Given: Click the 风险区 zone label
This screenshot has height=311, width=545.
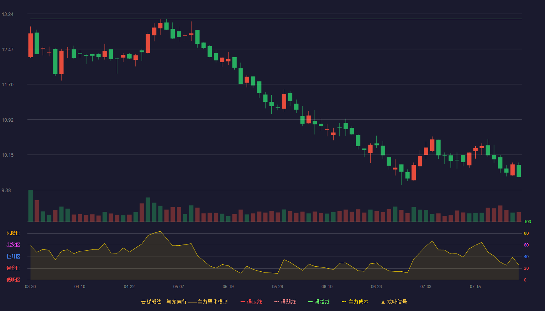Looking at the screenshot, I should coord(13,233).
